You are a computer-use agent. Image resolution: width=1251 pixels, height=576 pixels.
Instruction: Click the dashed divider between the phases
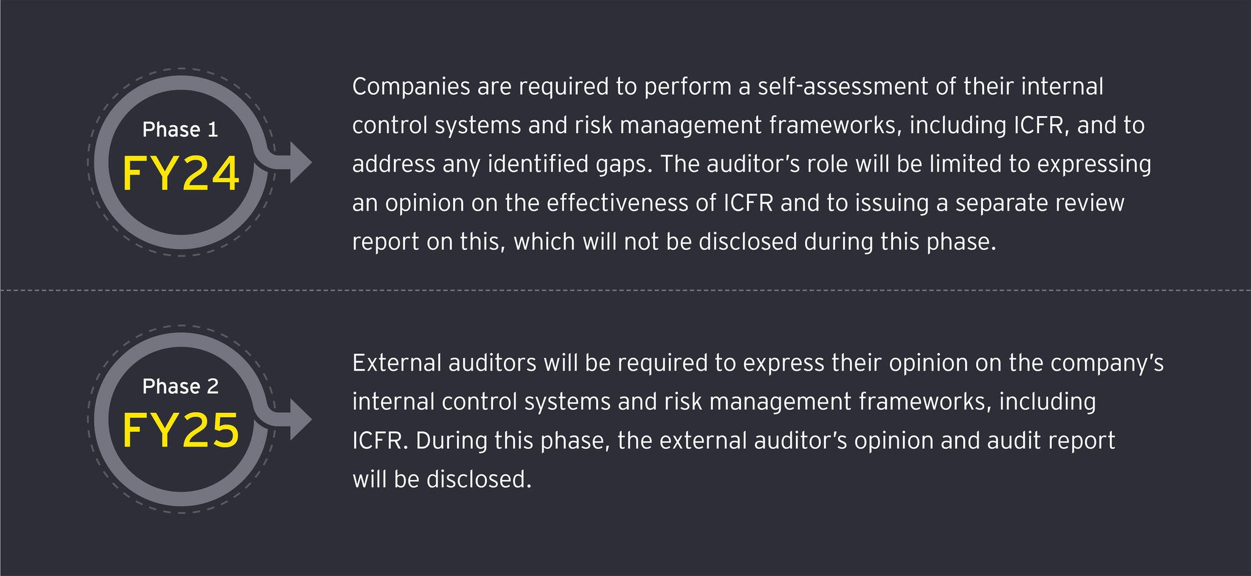[625, 290]
